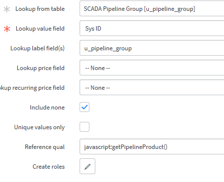Screen dimensions: 224x182
Task: Click the Lookup value field label
Action: pos(40,29)
